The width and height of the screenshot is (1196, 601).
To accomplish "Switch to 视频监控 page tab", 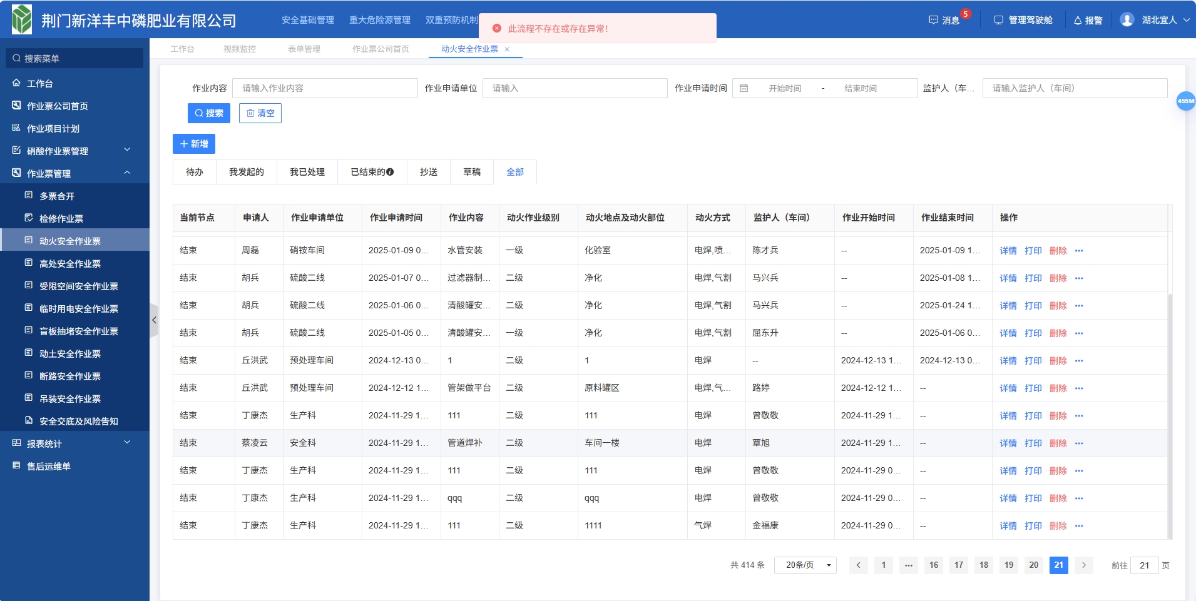I will pyautogui.click(x=240, y=49).
